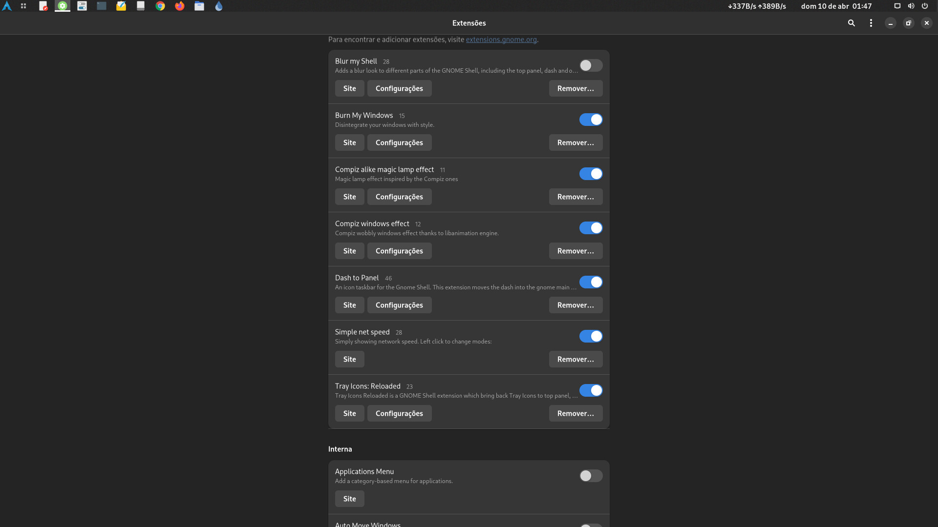Click the power icon in the top panel
Viewport: 938px width, 527px height.
[925, 6]
